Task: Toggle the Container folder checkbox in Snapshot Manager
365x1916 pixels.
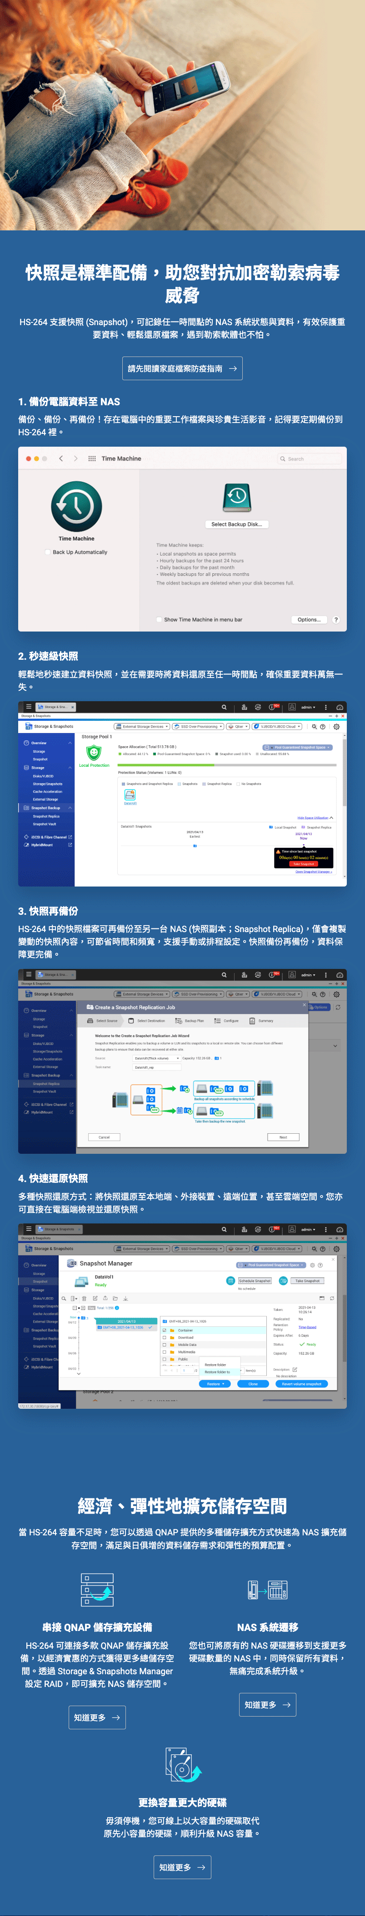Action: pos(164,1330)
